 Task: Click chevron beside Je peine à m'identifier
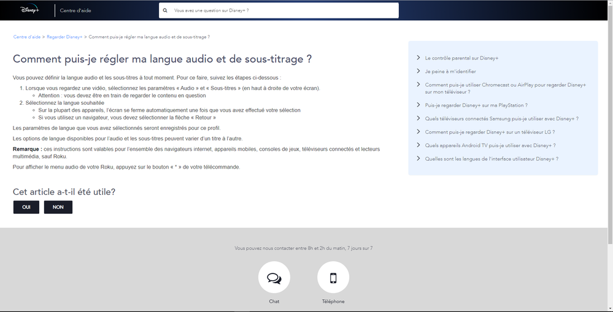pyautogui.click(x=418, y=71)
